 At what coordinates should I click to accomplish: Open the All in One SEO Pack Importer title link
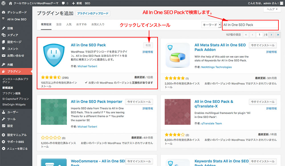pos(97,101)
